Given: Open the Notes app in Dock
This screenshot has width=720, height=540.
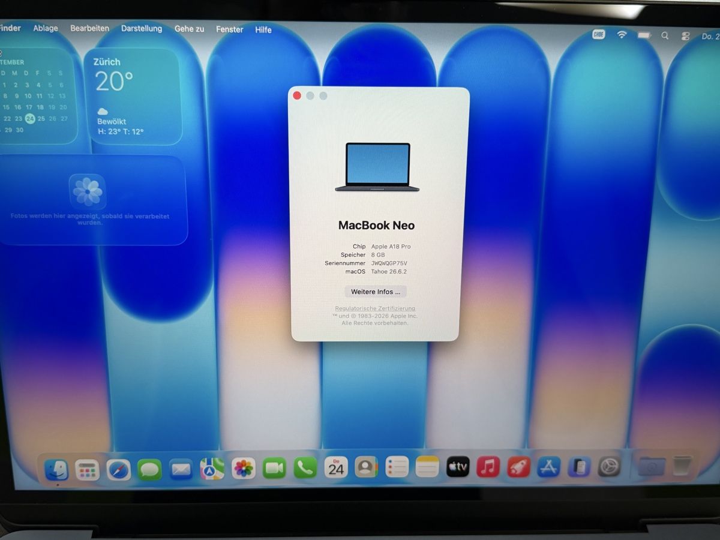Looking at the screenshot, I should click(427, 467).
